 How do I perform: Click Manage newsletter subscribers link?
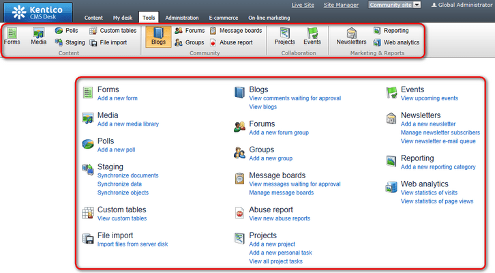pos(440,132)
